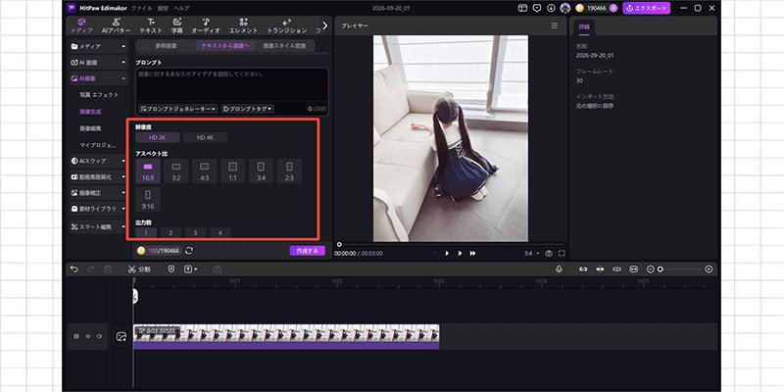784x392 pixels.
Task: Zoom in the timeline with plus icon
Action: click(x=709, y=269)
